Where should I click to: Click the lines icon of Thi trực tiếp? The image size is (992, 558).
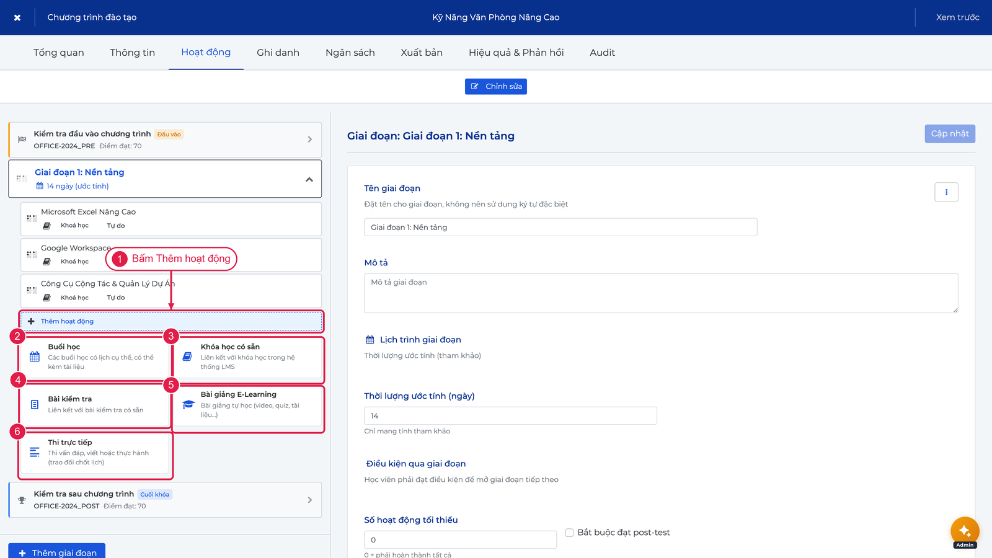pyautogui.click(x=35, y=452)
